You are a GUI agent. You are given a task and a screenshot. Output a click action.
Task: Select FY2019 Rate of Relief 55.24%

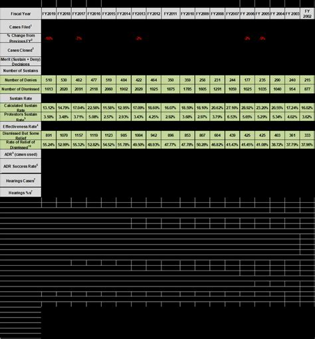click(49, 144)
